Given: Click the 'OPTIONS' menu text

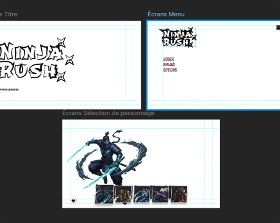Looking at the screenshot, I should click(x=170, y=70).
